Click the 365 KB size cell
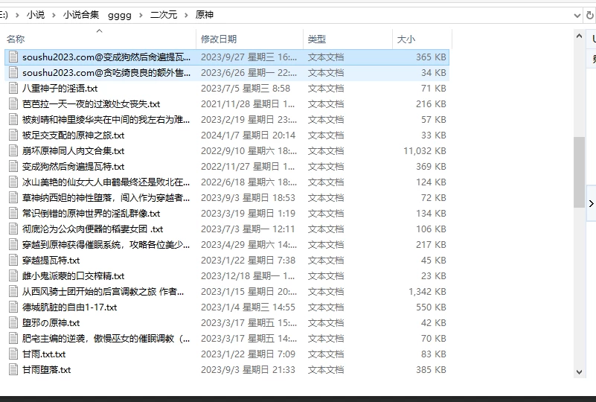Image resolution: width=596 pixels, height=402 pixels. (431, 57)
